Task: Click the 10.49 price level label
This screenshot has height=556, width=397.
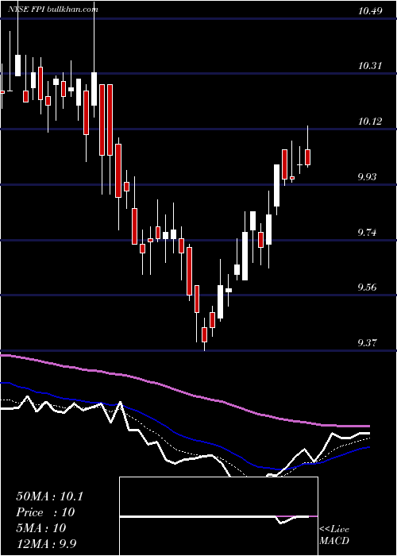Action: [x=371, y=11]
